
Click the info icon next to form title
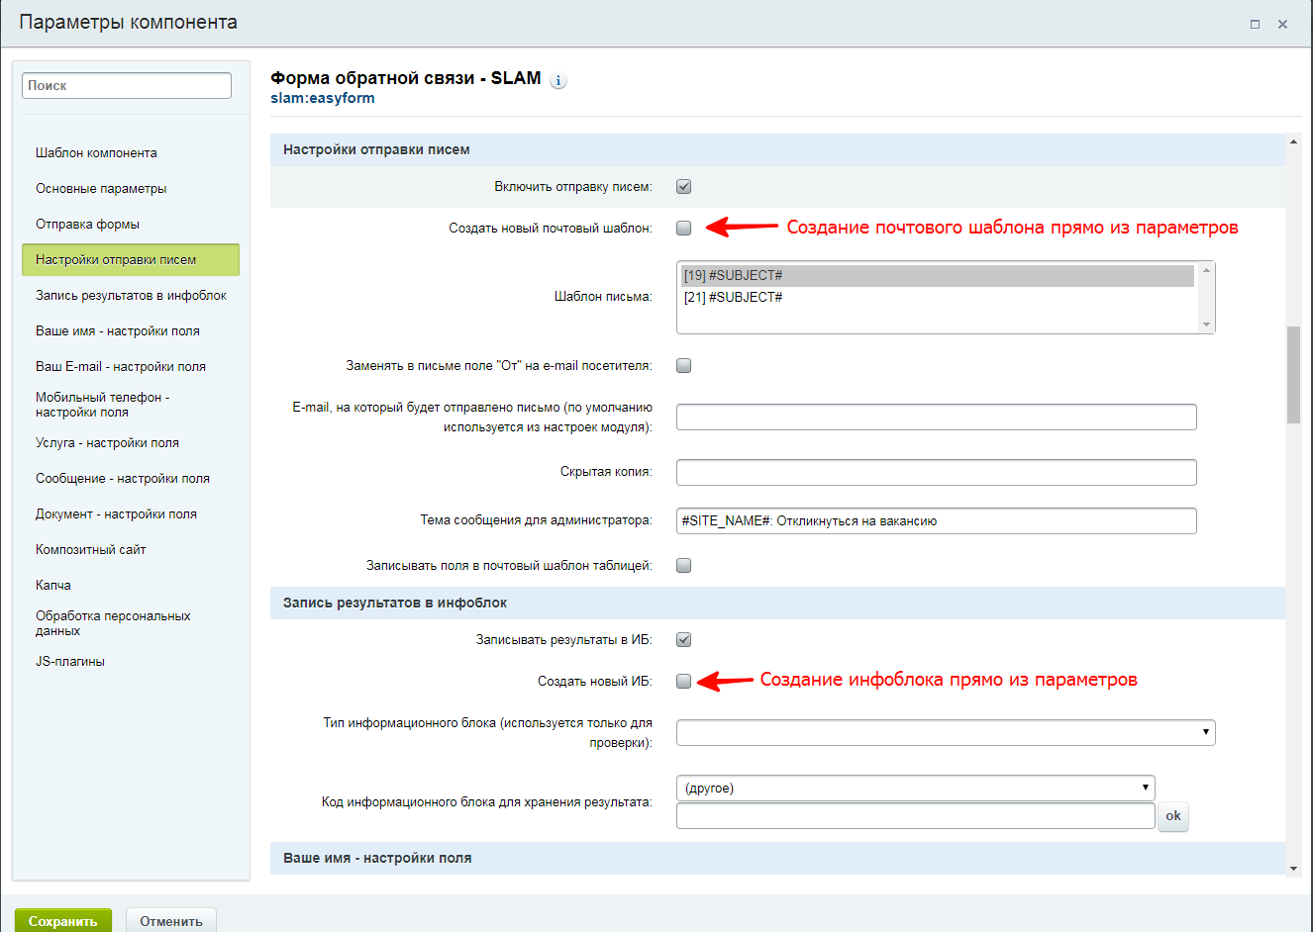click(x=558, y=81)
